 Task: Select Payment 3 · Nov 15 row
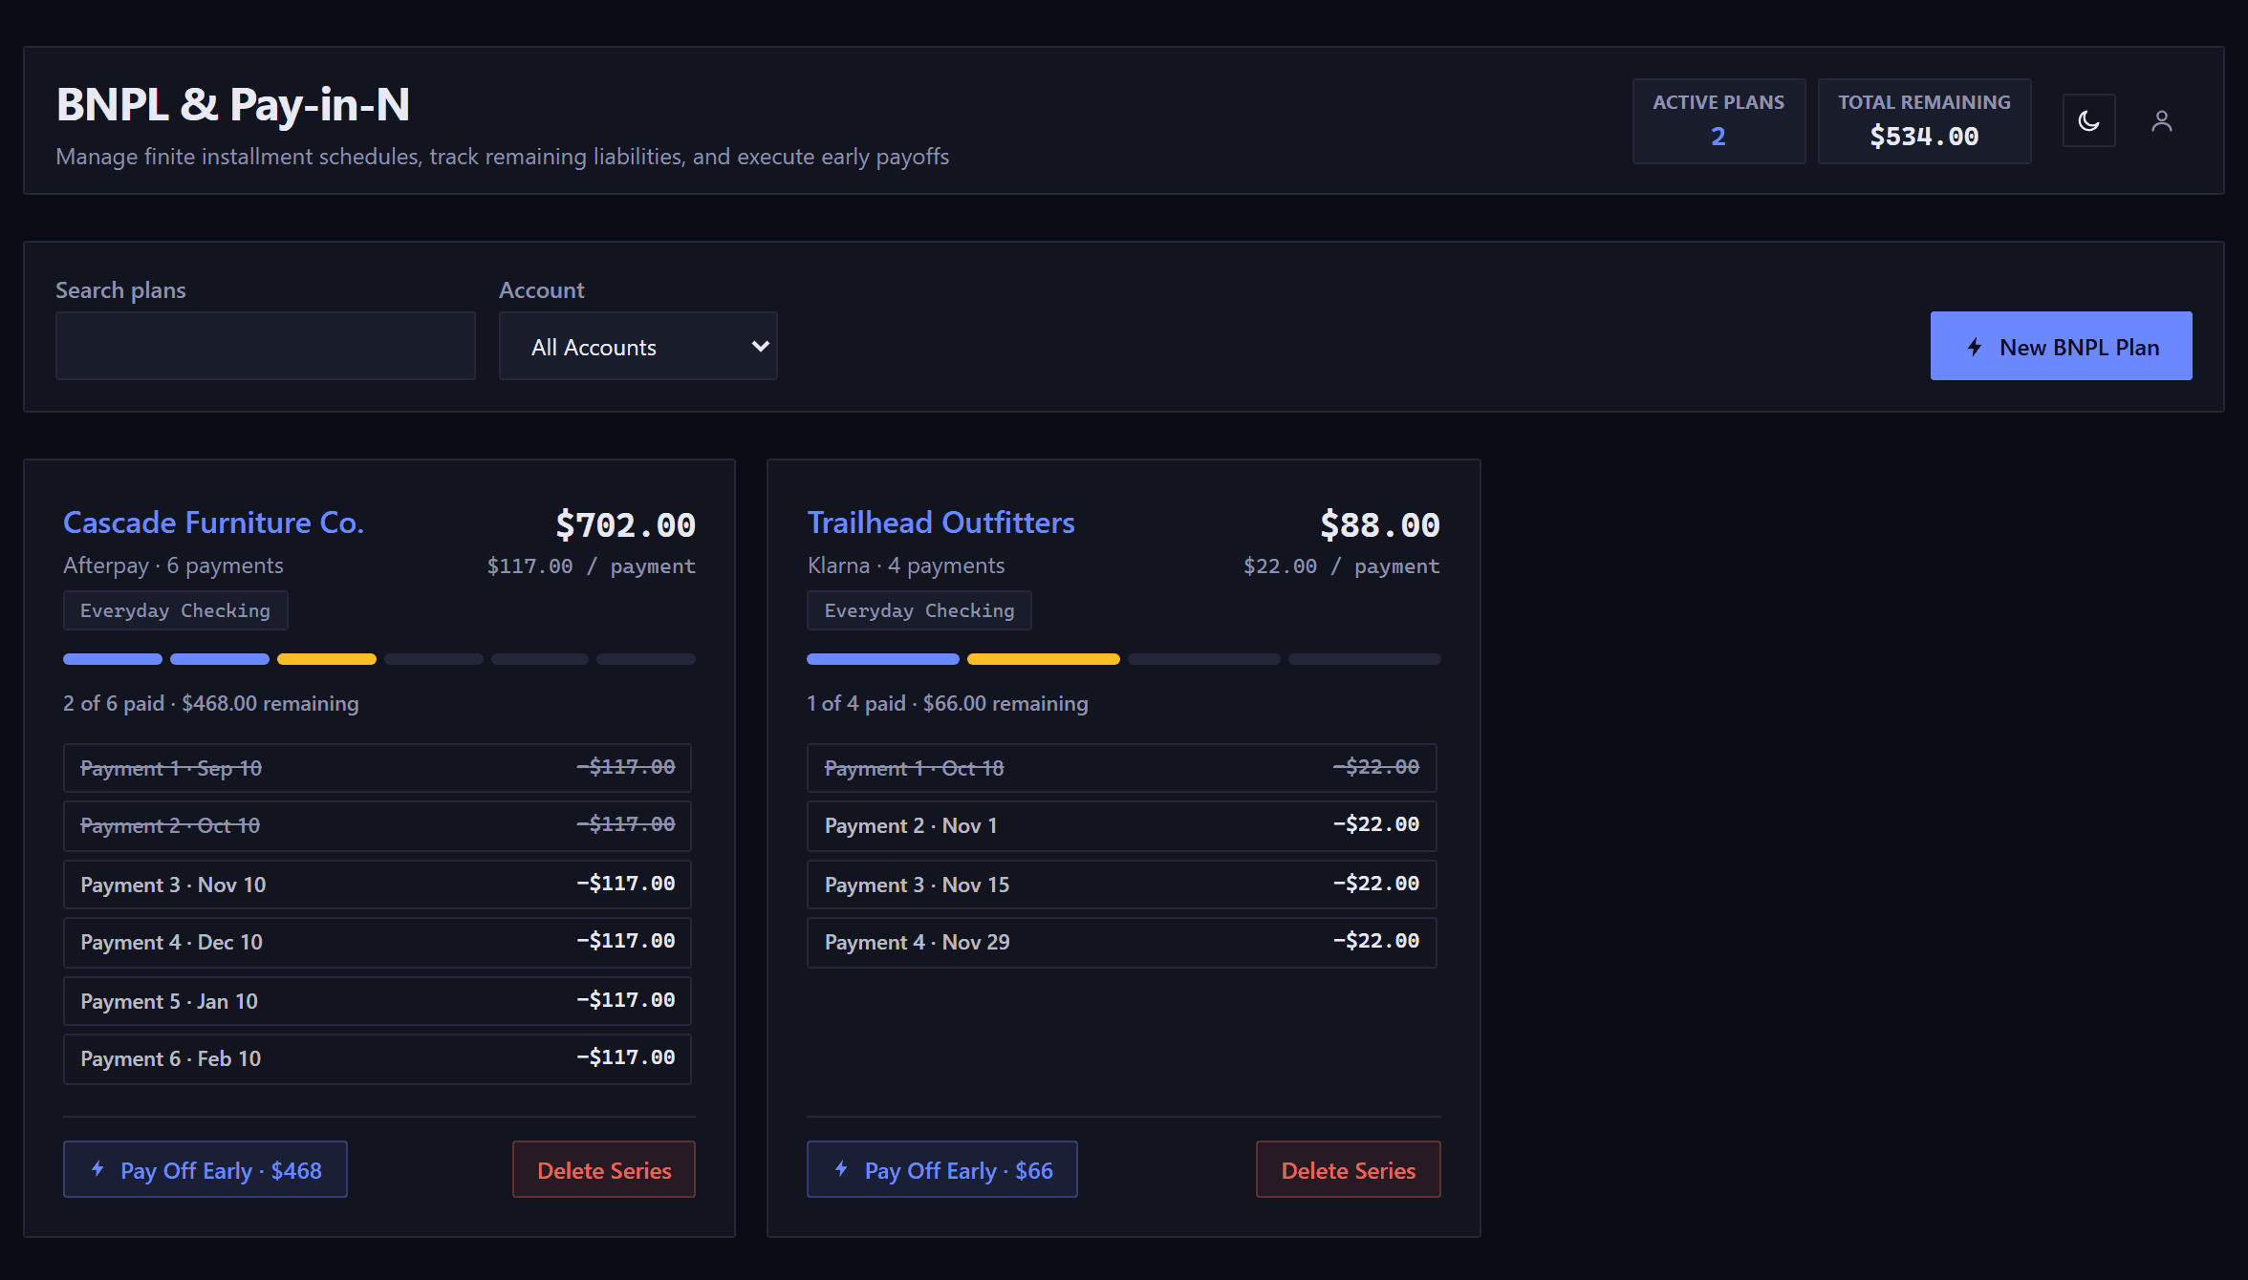(x=1122, y=885)
